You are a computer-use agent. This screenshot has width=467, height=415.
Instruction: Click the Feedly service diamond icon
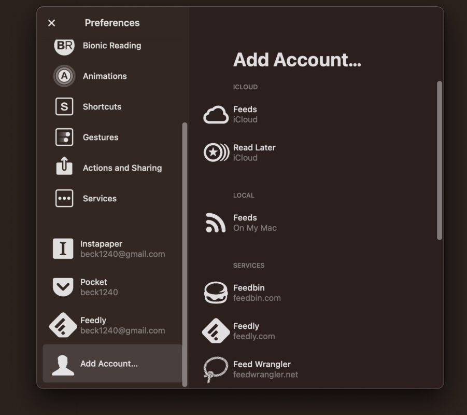pyautogui.click(x=216, y=330)
